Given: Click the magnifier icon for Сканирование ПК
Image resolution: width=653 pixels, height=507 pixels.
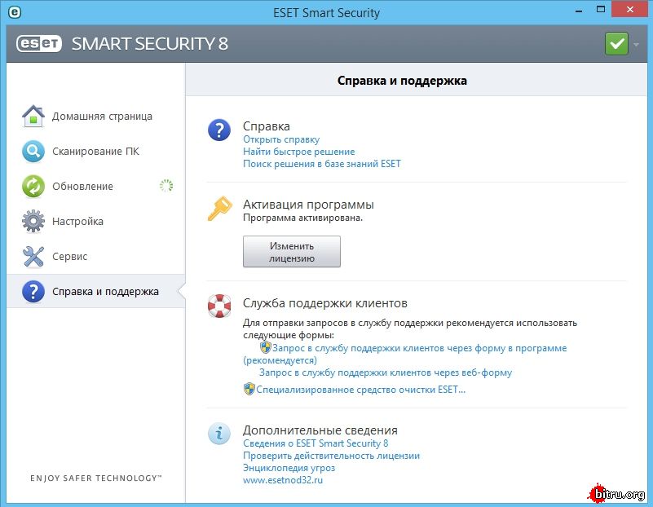Looking at the screenshot, I should pyautogui.click(x=33, y=152).
